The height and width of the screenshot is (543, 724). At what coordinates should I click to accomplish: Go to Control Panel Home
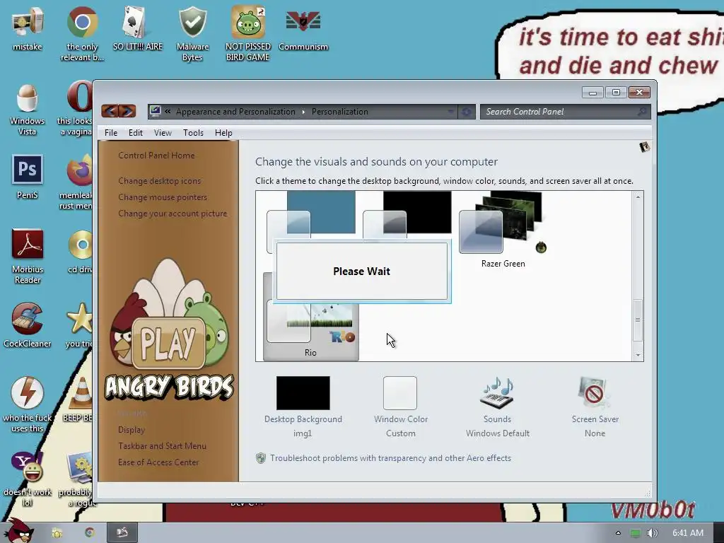coord(156,156)
